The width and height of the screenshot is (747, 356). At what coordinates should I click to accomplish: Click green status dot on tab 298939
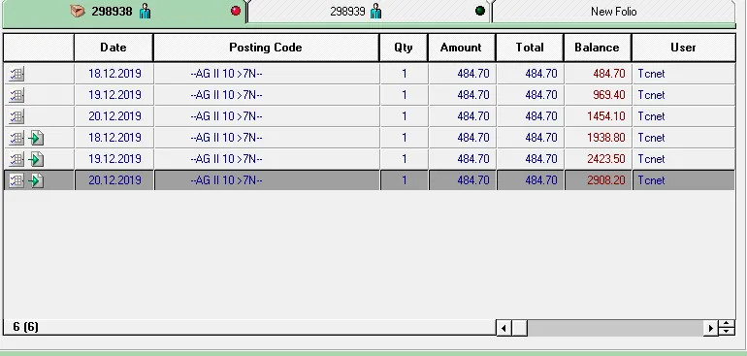tap(480, 11)
